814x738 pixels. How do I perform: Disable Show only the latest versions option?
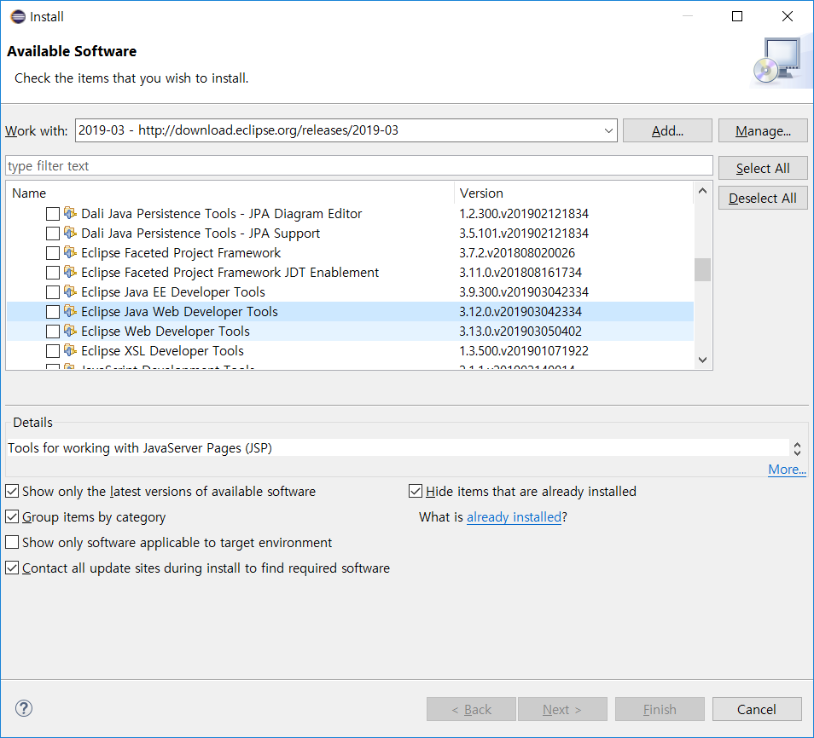[x=12, y=491]
